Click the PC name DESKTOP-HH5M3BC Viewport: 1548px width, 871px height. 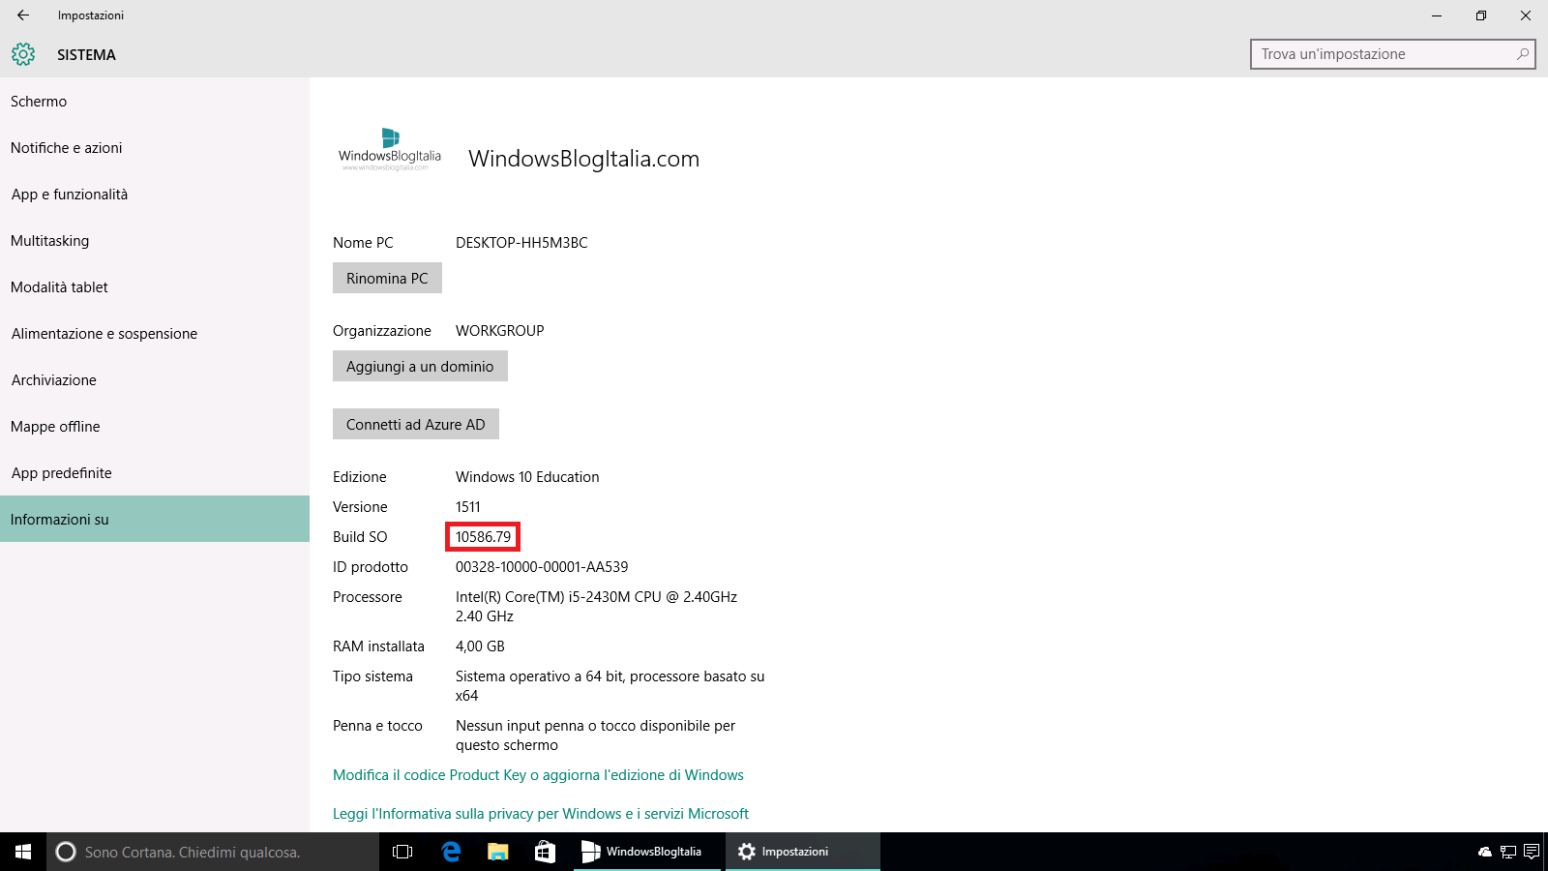click(x=521, y=243)
